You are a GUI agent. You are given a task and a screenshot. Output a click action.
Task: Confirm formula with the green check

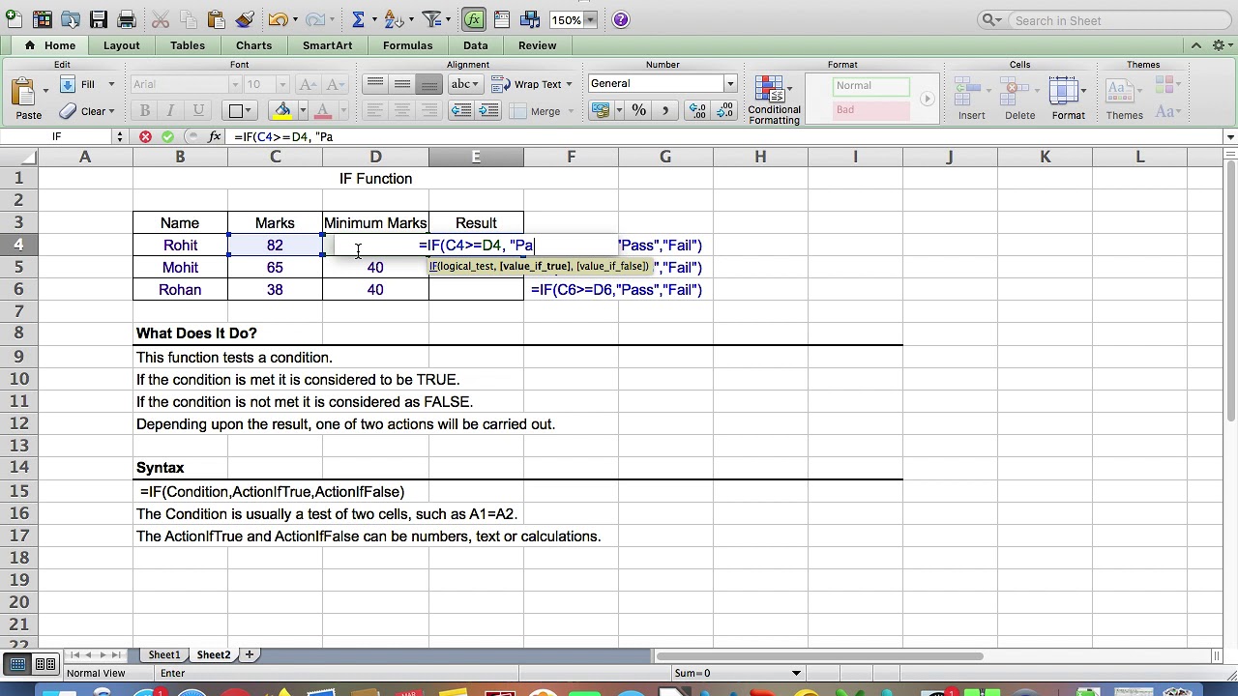pos(168,136)
